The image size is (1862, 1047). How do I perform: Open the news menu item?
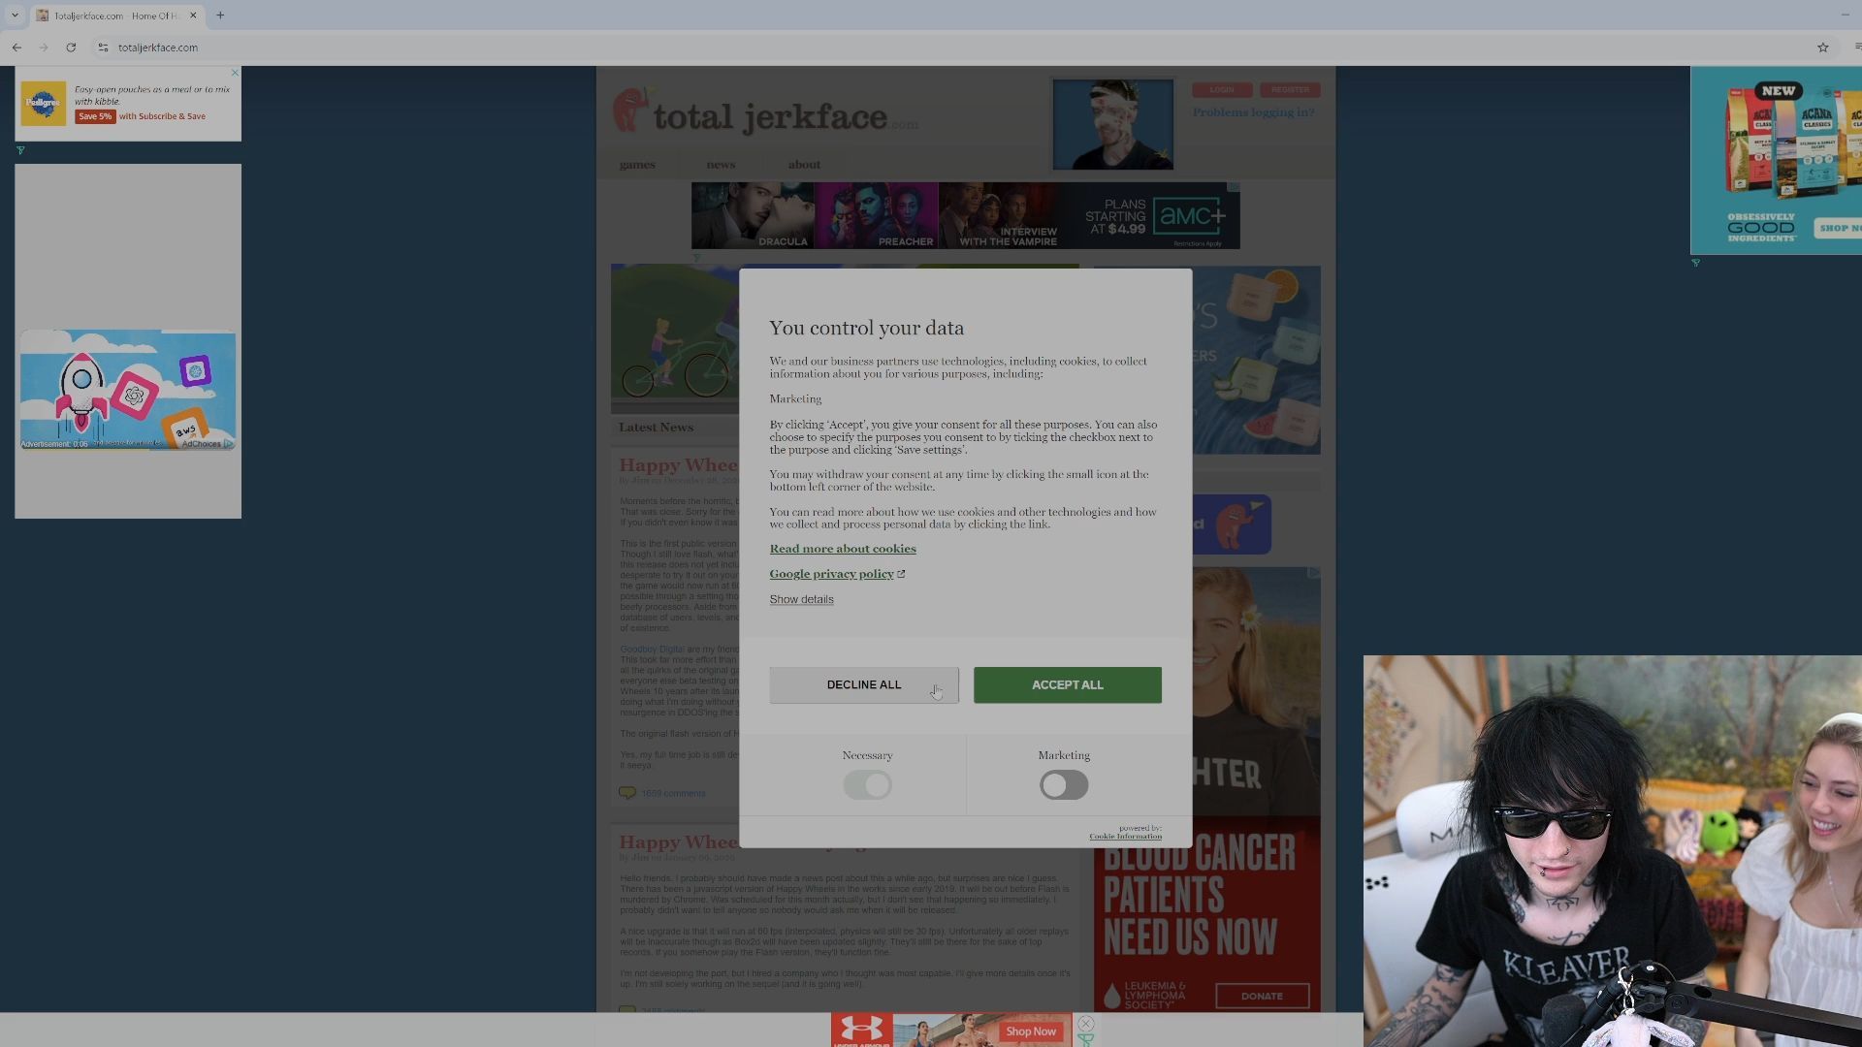[721, 164]
